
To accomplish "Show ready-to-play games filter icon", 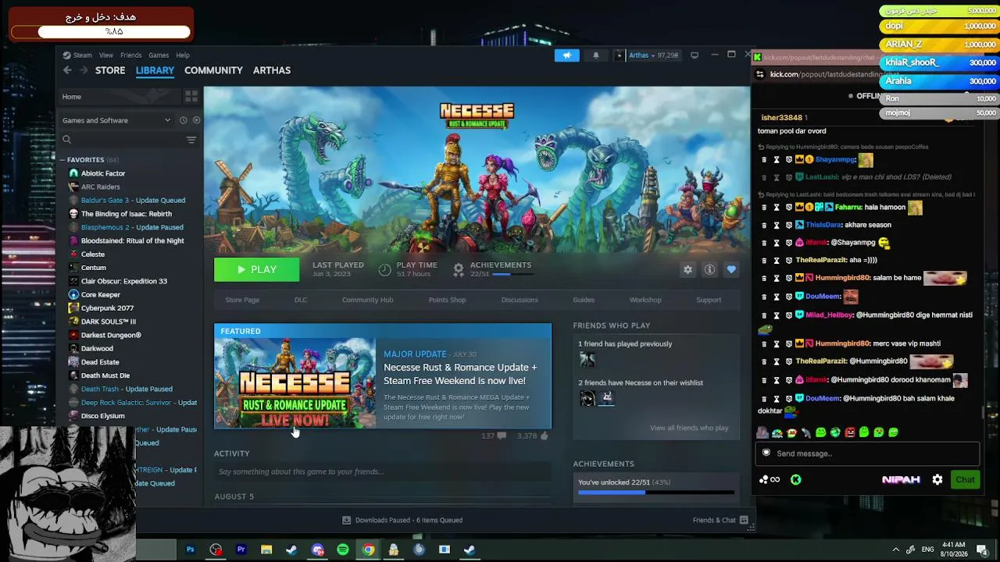I will coord(196,120).
